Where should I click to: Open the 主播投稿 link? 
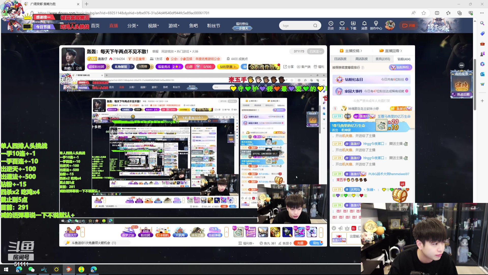click(x=352, y=51)
